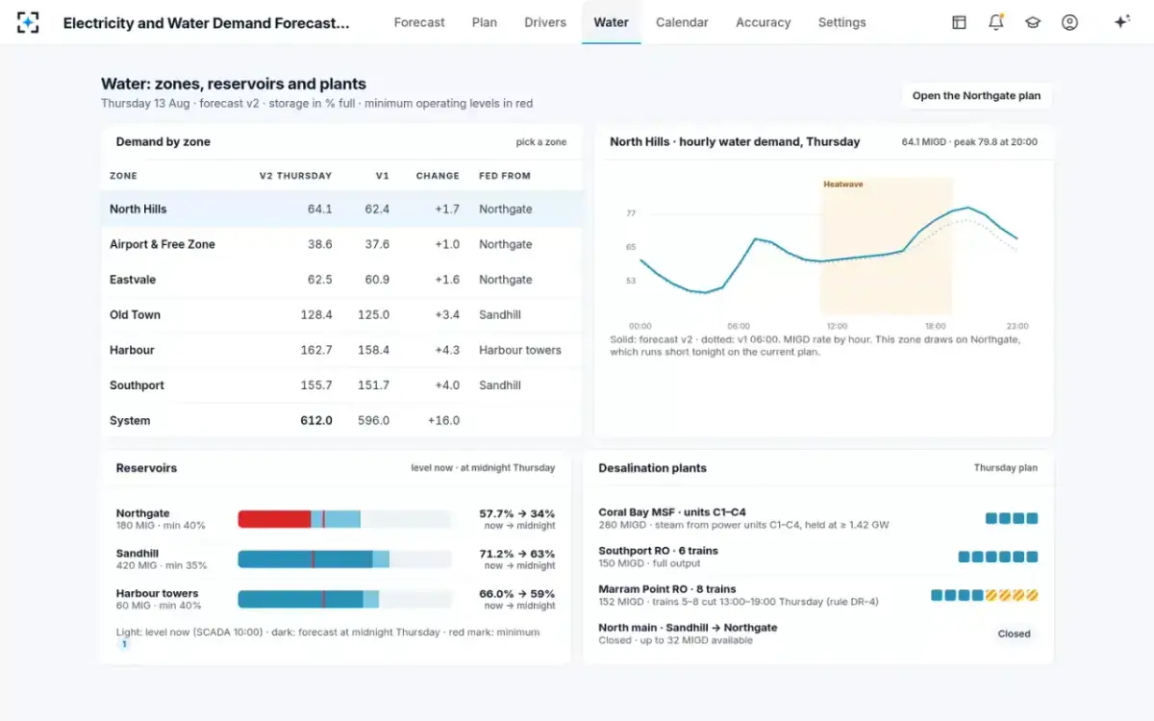Image resolution: width=1154 pixels, height=721 pixels.
Task: Click the Southport RO · 6 trains label
Action: click(658, 551)
